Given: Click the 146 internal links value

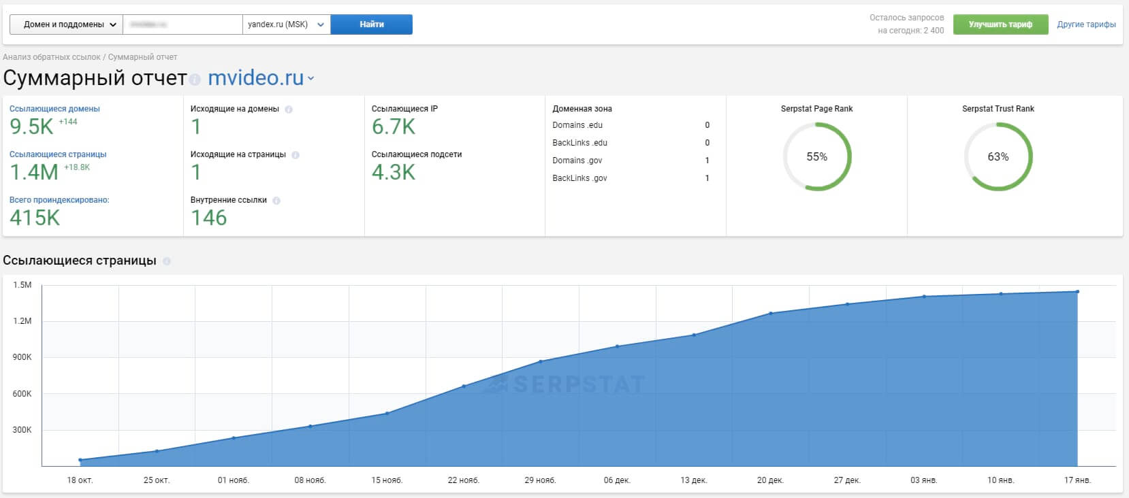Looking at the screenshot, I should [x=208, y=218].
